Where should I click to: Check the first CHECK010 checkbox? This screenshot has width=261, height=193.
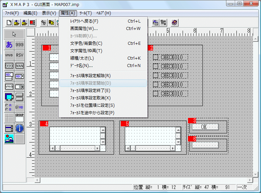[155, 57]
